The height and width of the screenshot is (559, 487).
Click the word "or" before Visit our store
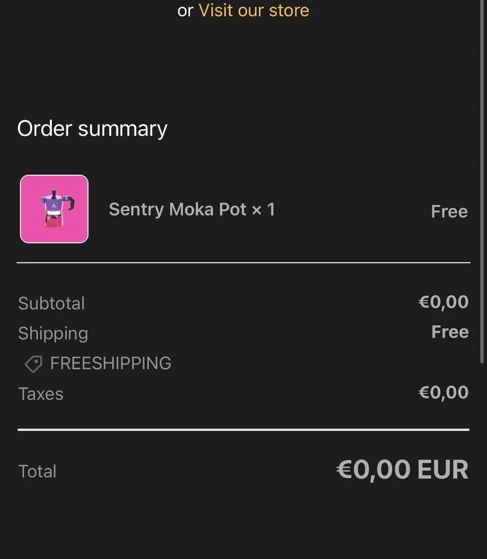185,10
